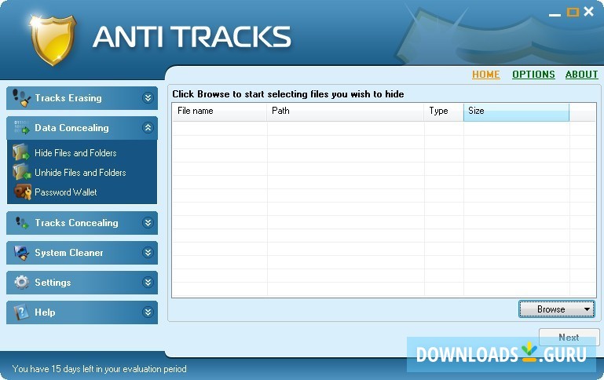Click the Help question mark icon
The height and width of the screenshot is (380, 604).
(x=21, y=312)
